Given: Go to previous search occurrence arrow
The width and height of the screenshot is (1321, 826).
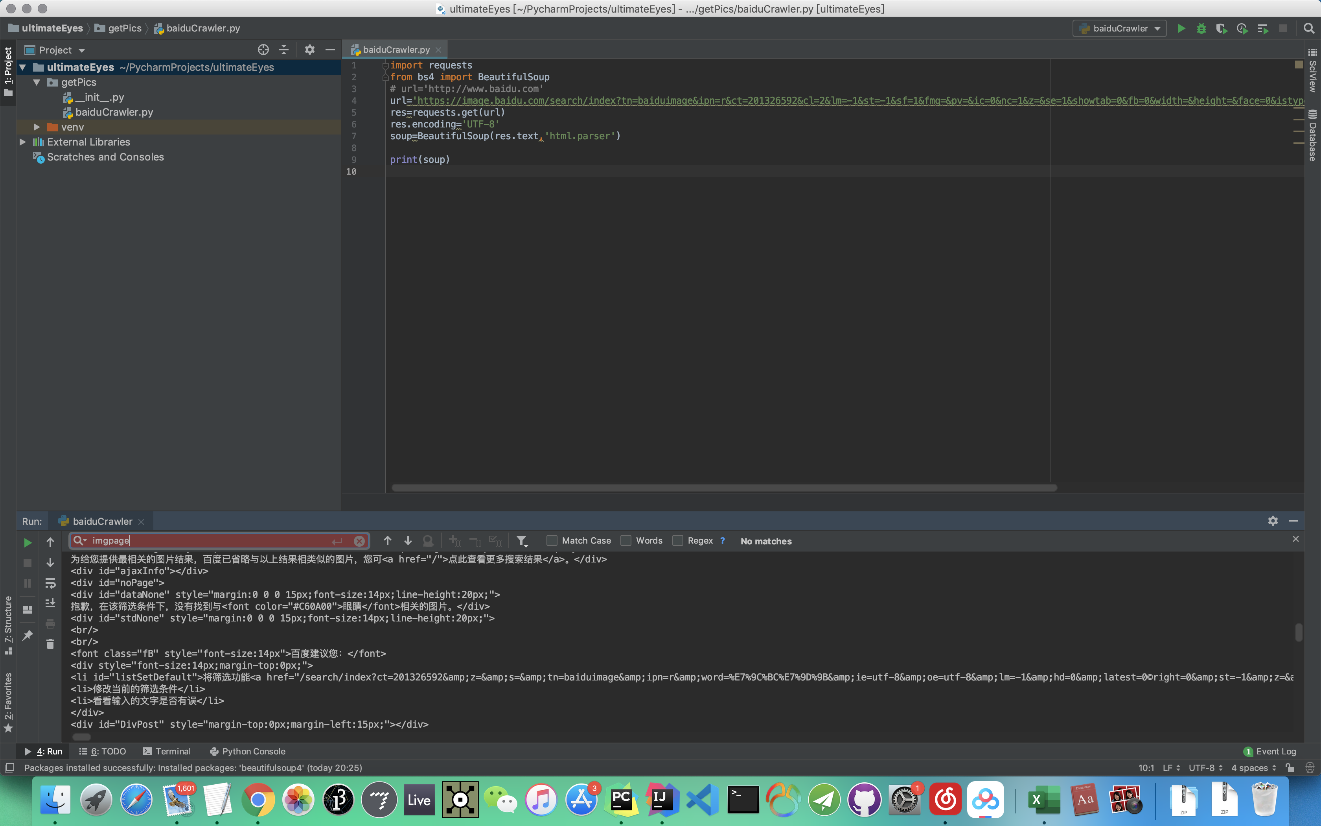Looking at the screenshot, I should point(388,540).
